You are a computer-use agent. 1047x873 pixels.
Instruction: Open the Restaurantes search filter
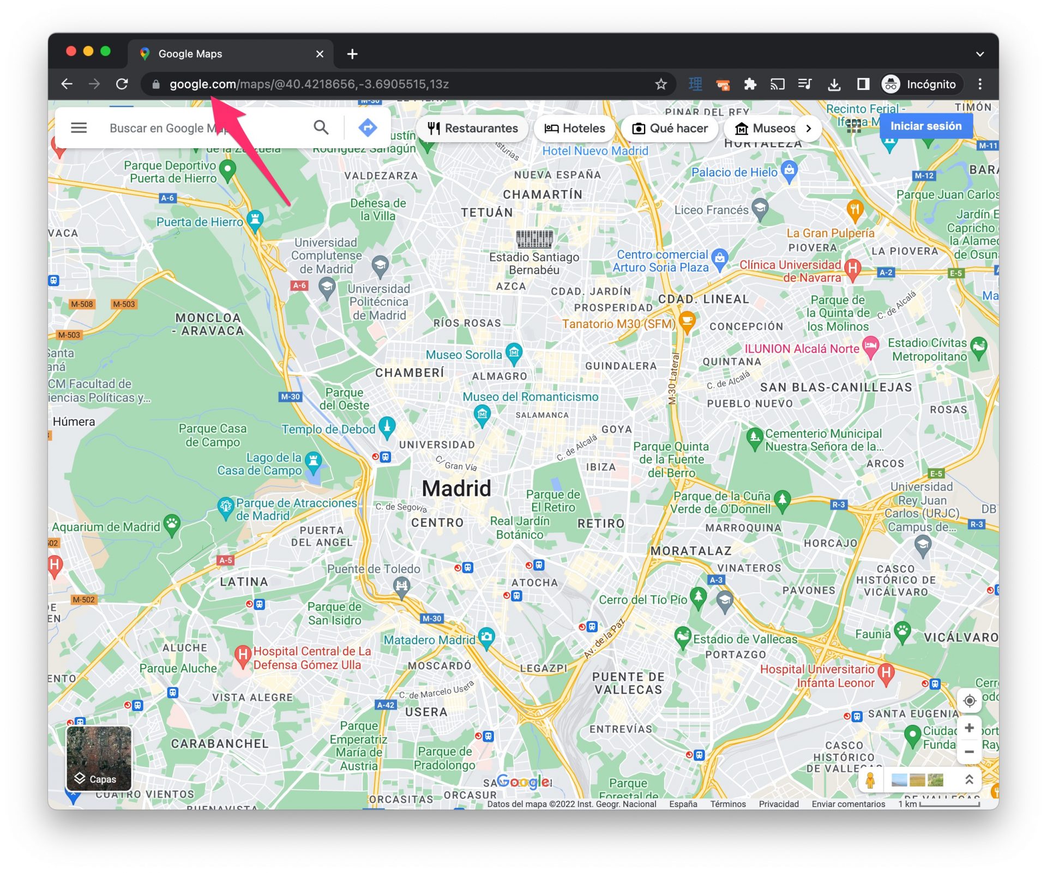click(x=472, y=129)
